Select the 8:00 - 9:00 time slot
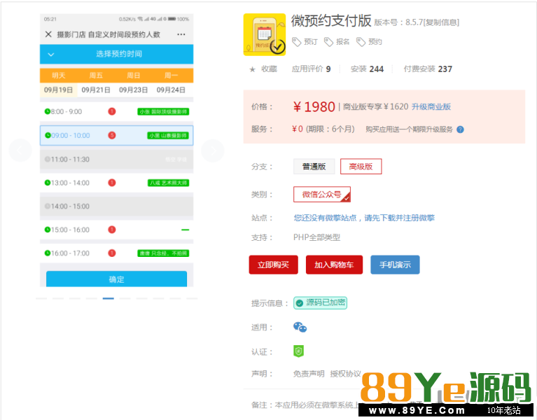The height and width of the screenshot is (420, 537). tap(116, 111)
